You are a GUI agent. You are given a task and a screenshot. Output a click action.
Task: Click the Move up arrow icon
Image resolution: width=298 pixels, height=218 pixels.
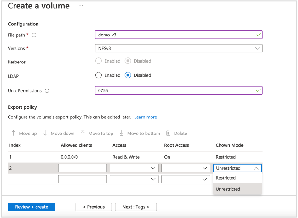(x=14, y=133)
